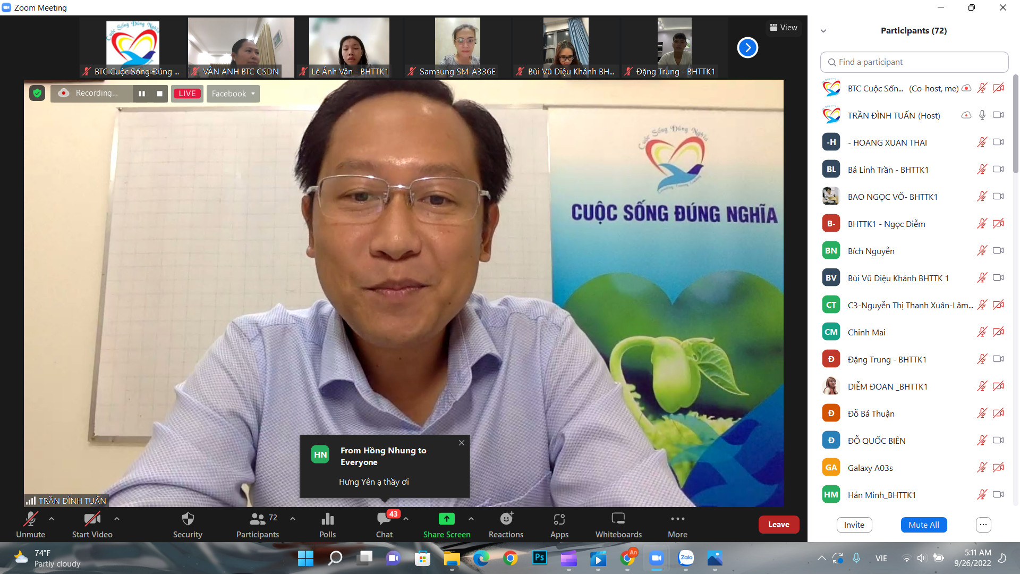Open Zalo from the taskbar
This screenshot has height=574, width=1020.
(686, 558)
